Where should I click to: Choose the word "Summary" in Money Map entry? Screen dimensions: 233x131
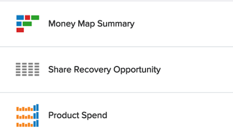click(x=116, y=24)
